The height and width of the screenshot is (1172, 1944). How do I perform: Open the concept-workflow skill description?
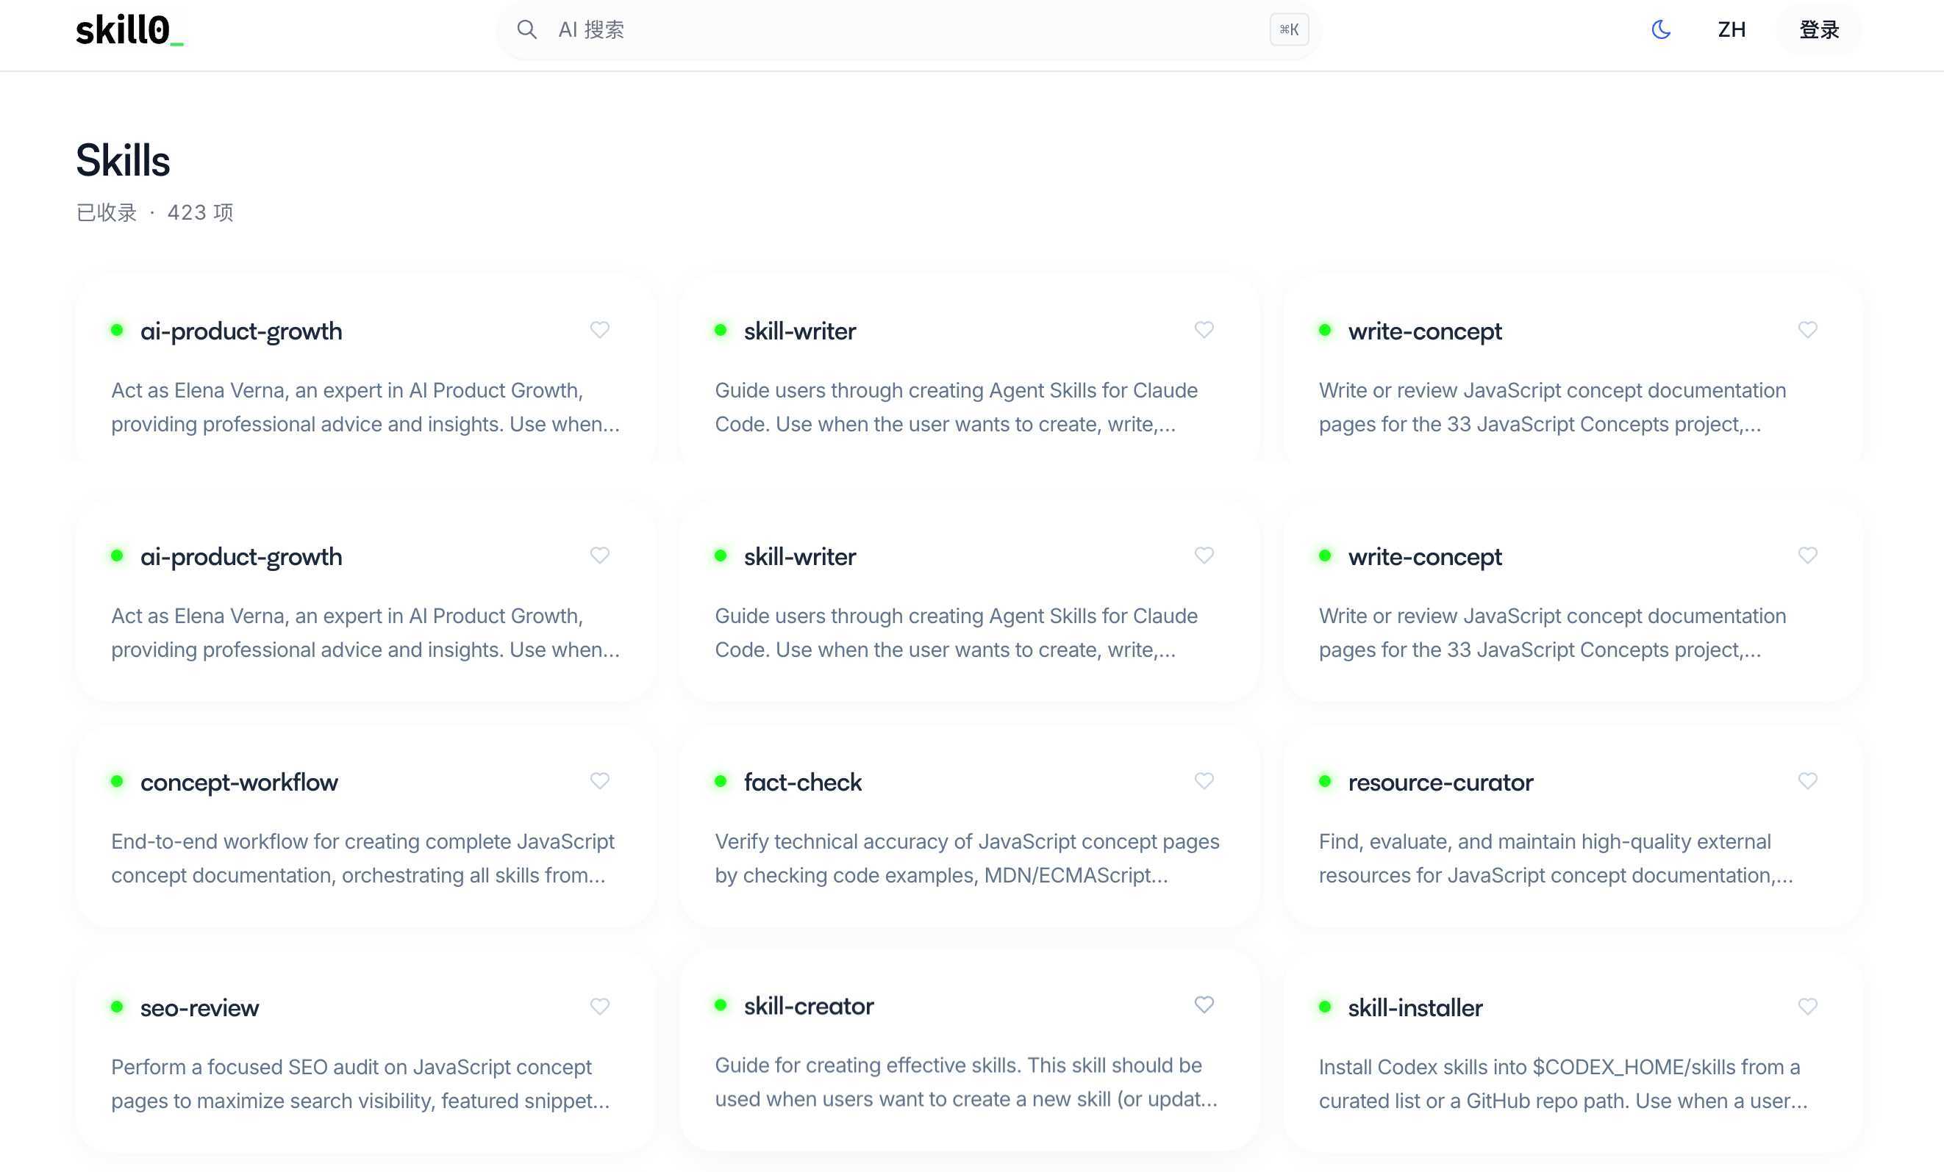pyautogui.click(x=362, y=858)
